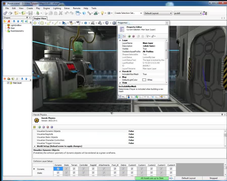Switch to the Engine View tab

(x=40, y=18)
